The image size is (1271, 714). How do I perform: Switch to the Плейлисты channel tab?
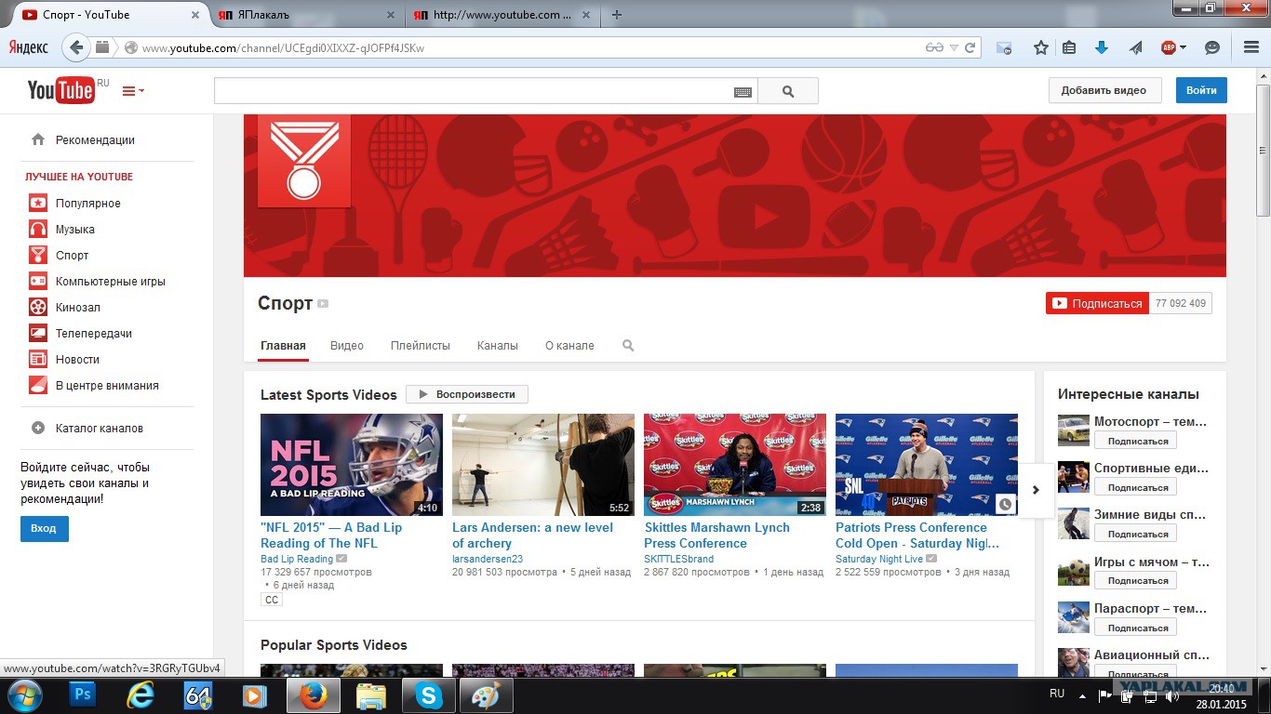coord(420,345)
